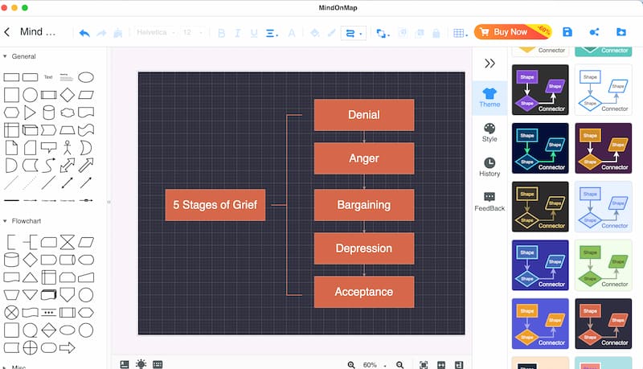643x369 pixels.
Task: Apply the neon cyan-green dark theme
Action: click(540, 148)
